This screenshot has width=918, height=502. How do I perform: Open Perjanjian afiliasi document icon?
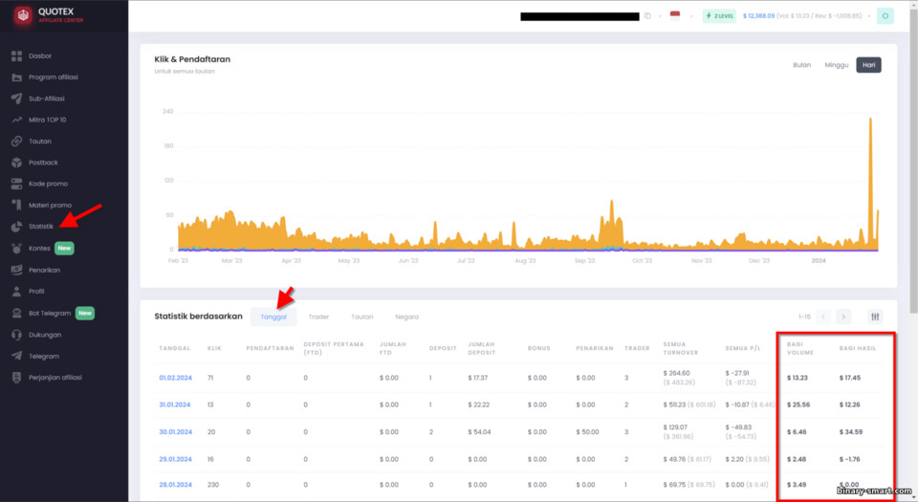16,378
